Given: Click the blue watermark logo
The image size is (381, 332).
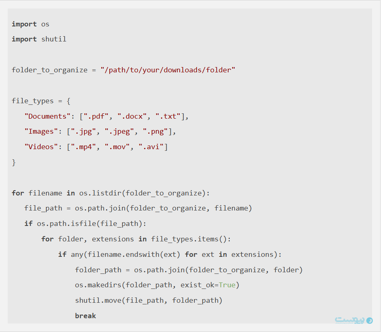Looking at the screenshot, I should [349, 320].
